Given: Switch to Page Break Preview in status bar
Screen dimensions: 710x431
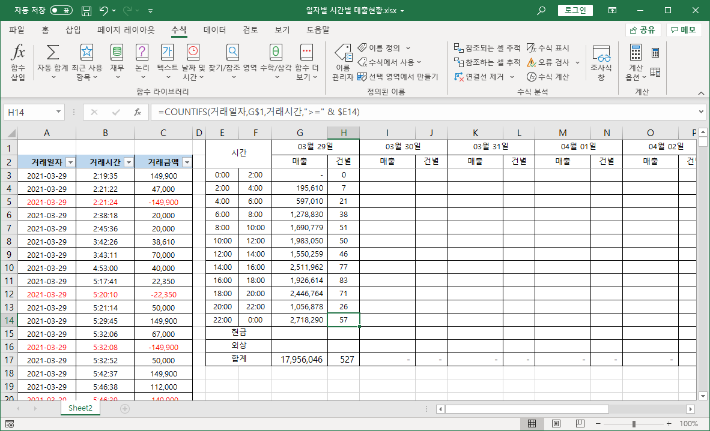Looking at the screenshot, I should click(580, 423).
